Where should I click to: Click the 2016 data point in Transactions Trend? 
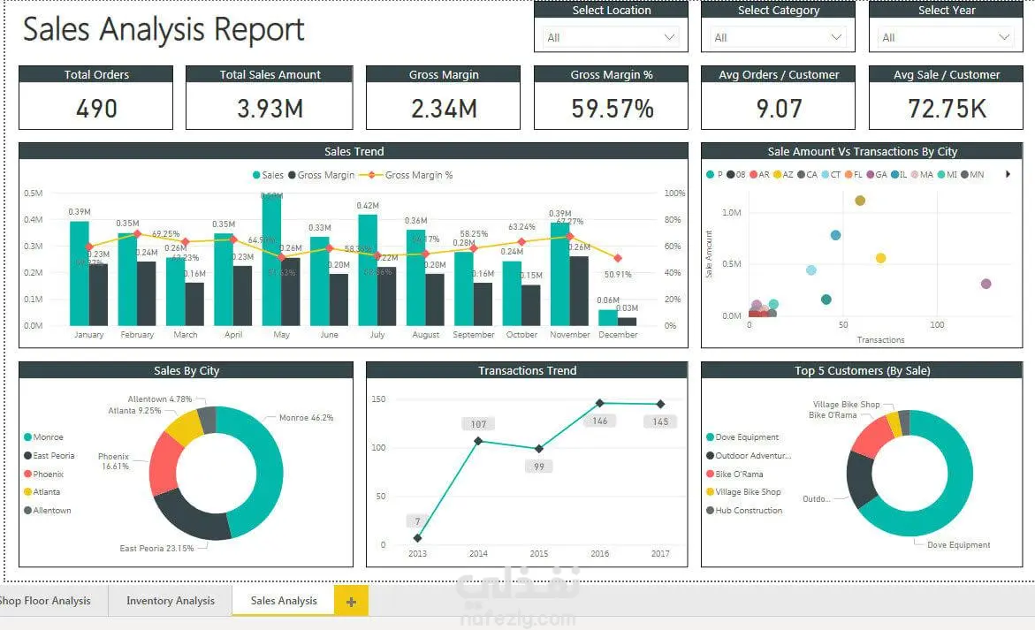point(599,403)
